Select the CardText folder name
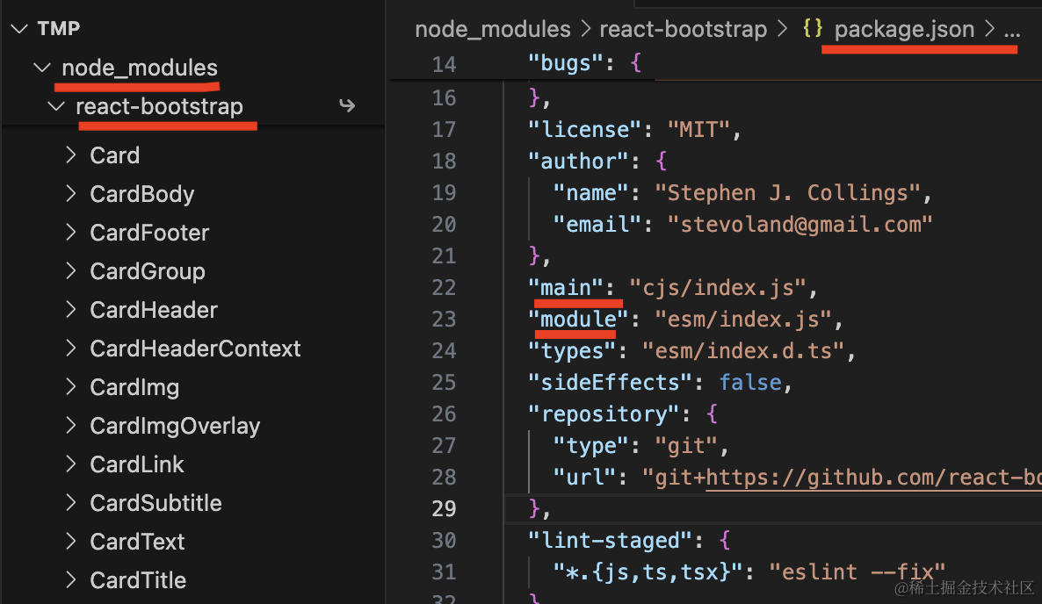The image size is (1042, 604). [137, 542]
